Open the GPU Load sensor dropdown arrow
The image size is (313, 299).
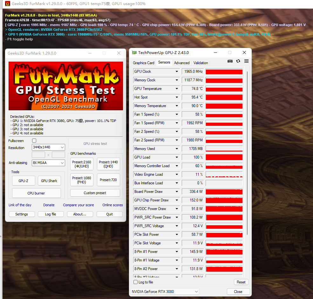(x=177, y=157)
